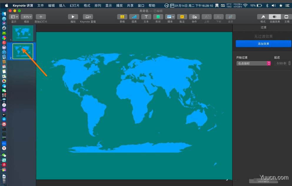Image resolution: width=292 pixels, height=186 pixels.
Task: Open the 格式 format inspector
Action: click(x=263, y=17)
